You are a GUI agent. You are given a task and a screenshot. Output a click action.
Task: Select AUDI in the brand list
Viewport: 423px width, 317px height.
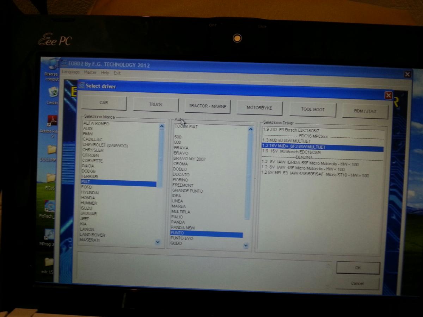(x=88, y=129)
